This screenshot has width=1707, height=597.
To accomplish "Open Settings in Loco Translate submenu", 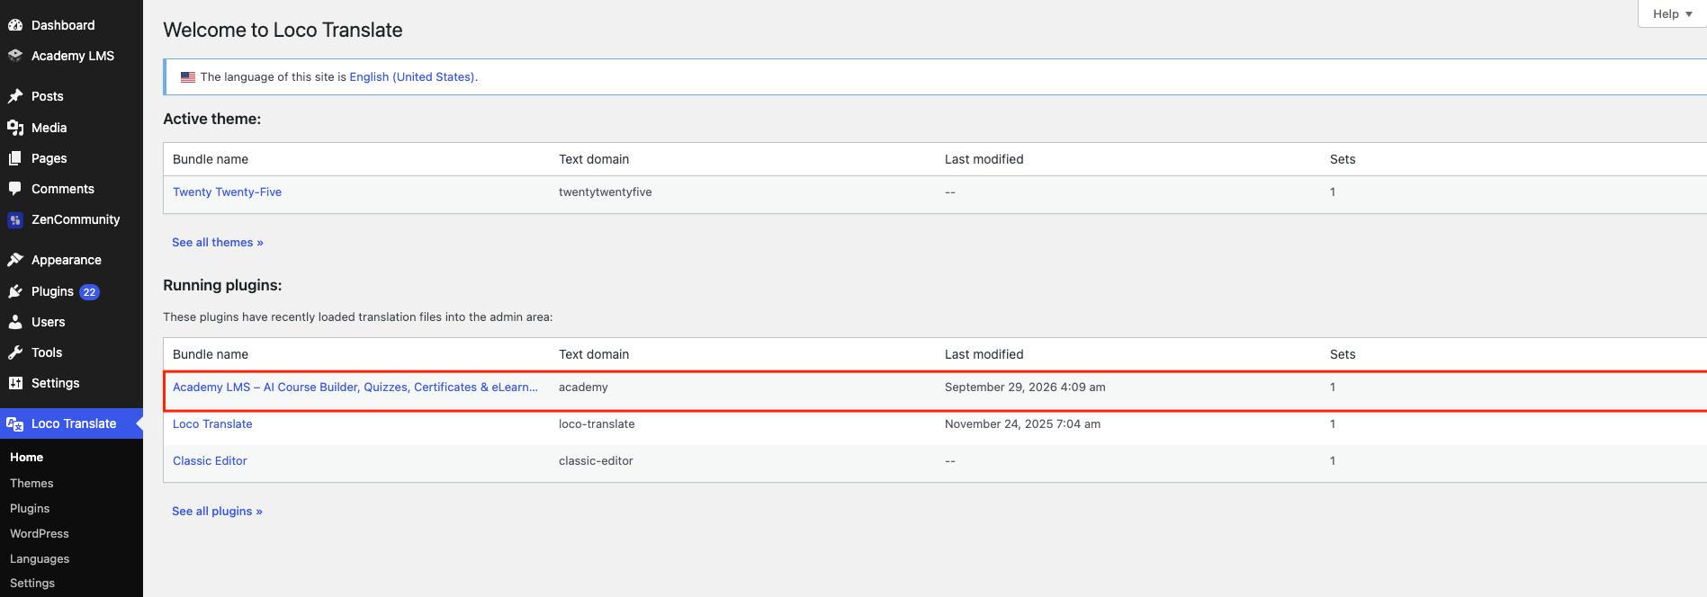I will pyautogui.click(x=32, y=584).
